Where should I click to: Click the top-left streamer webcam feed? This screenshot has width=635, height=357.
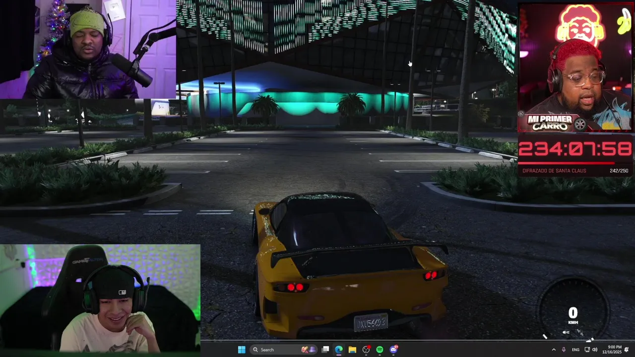88,50
